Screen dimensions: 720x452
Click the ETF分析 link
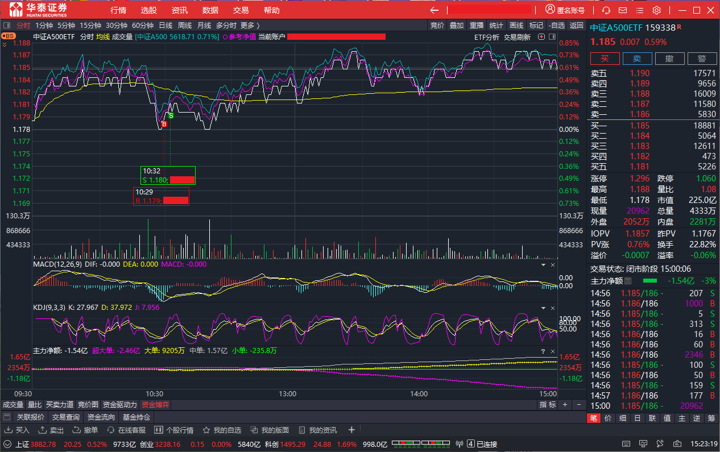pyautogui.click(x=486, y=37)
